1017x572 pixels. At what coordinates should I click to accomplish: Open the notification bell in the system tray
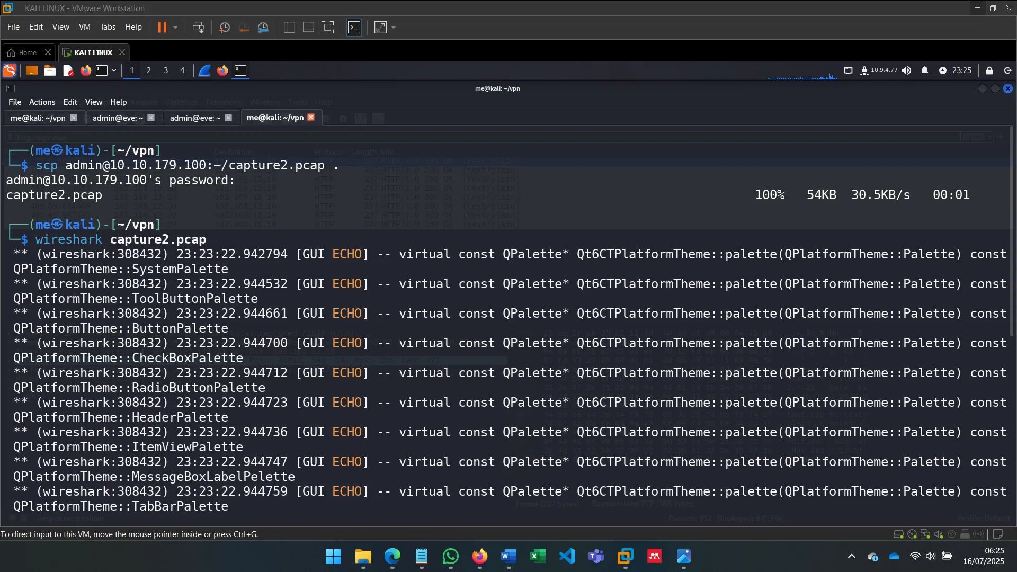point(925,70)
